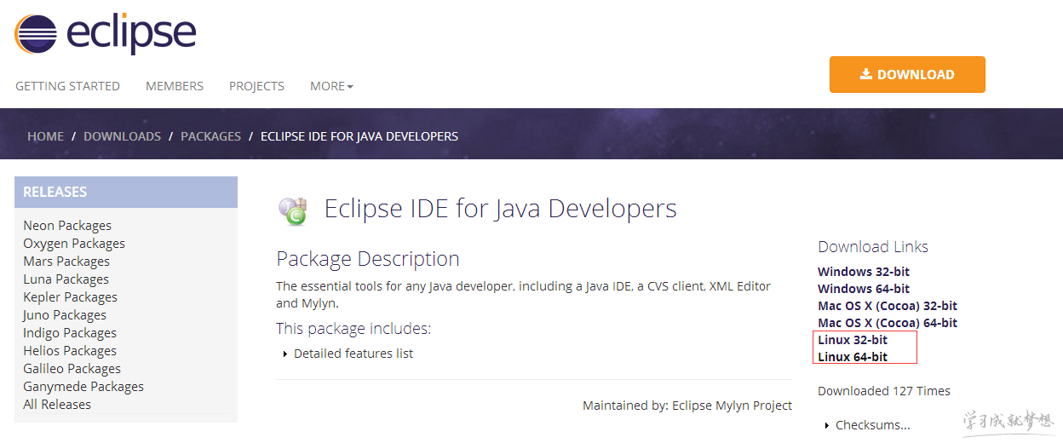Click the Eclipse logo
Viewport: 1063px width, 443px height.
(105, 34)
